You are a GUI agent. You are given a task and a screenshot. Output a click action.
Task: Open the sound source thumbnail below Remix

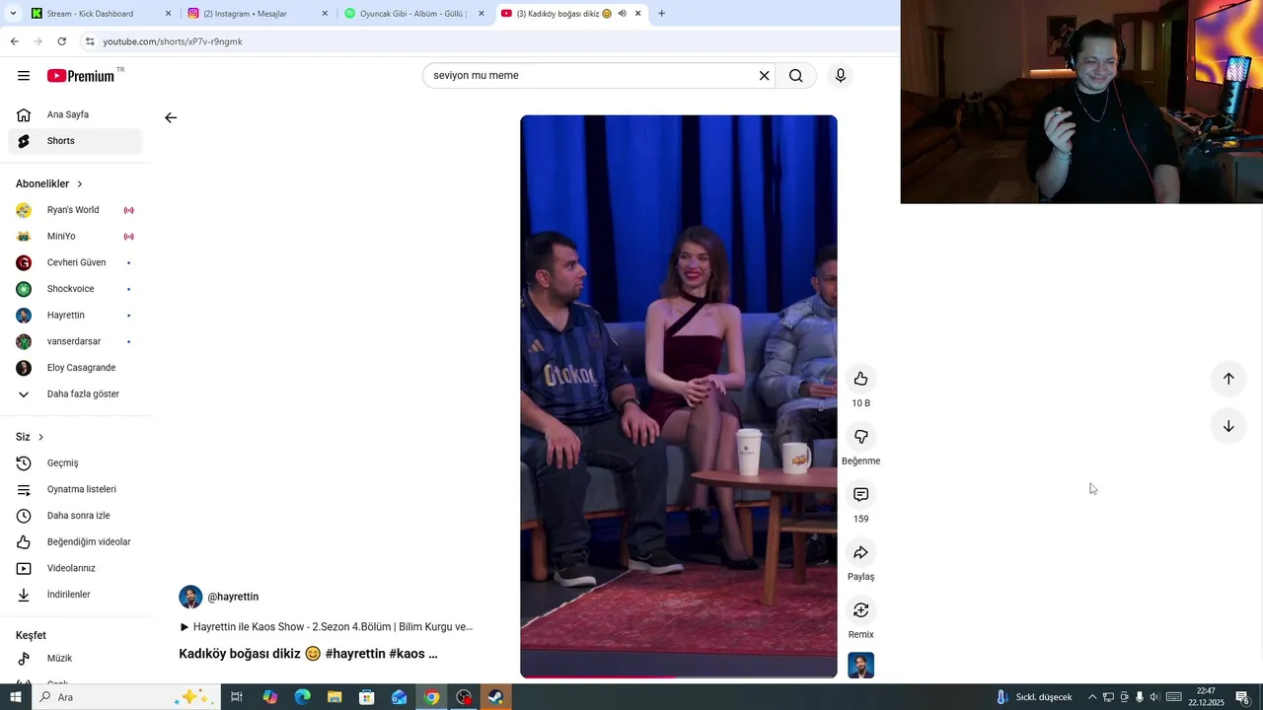[x=860, y=666]
